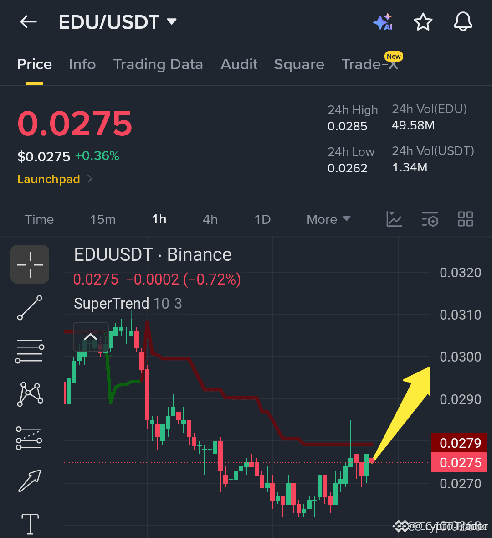The height and width of the screenshot is (538, 492).
Task: Open the Launchpad link
Action: (x=55, y=179)
